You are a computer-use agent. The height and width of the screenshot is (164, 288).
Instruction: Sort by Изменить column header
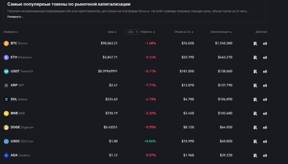tap(147, 32)
